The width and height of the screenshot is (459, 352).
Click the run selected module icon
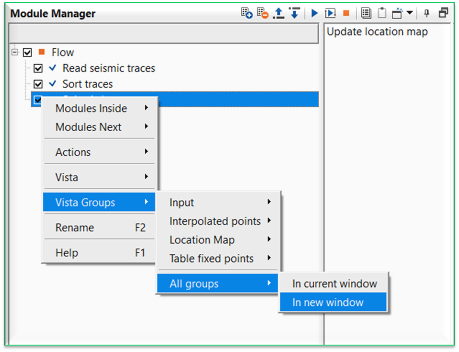point(330,13)
